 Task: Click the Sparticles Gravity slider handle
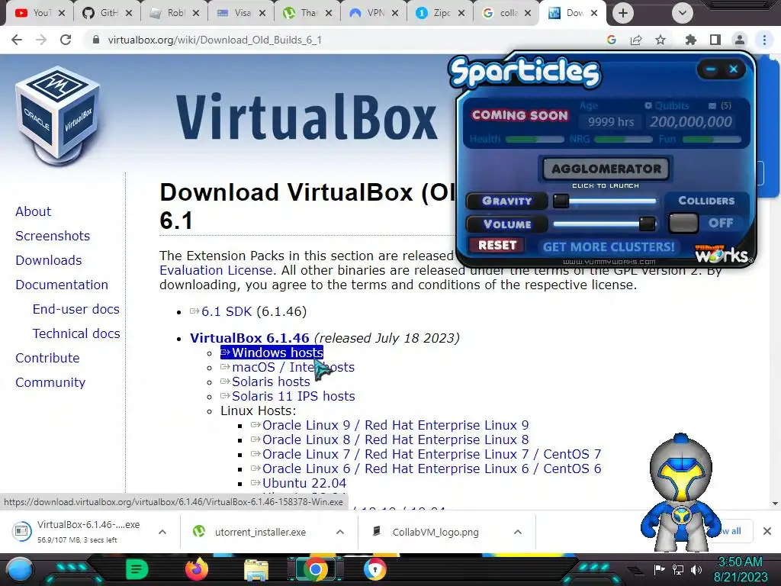pos(561,201)
